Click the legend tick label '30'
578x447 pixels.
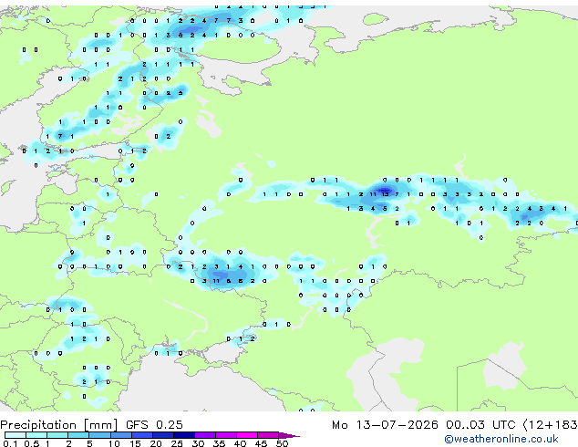[x=198, y=443]
